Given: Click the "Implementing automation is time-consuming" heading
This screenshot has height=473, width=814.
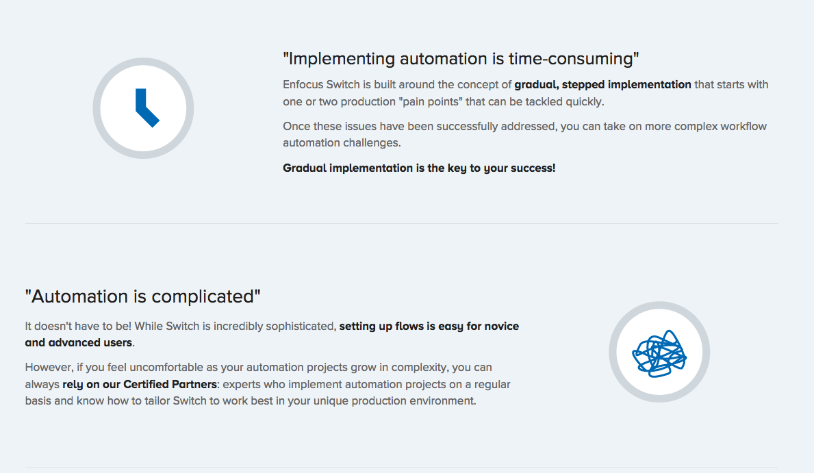Looking at the screenshot, I should (x=461, y=59).
